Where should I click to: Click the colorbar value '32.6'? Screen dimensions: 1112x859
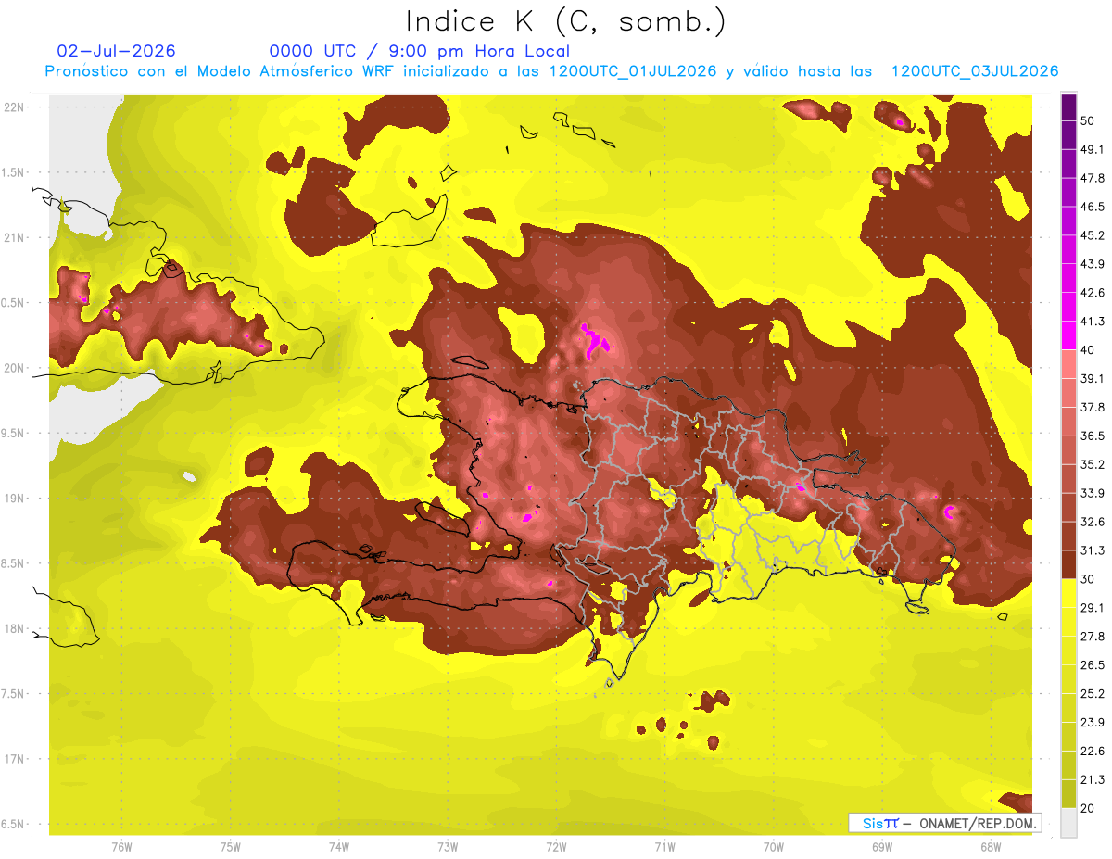(1093, 522)
